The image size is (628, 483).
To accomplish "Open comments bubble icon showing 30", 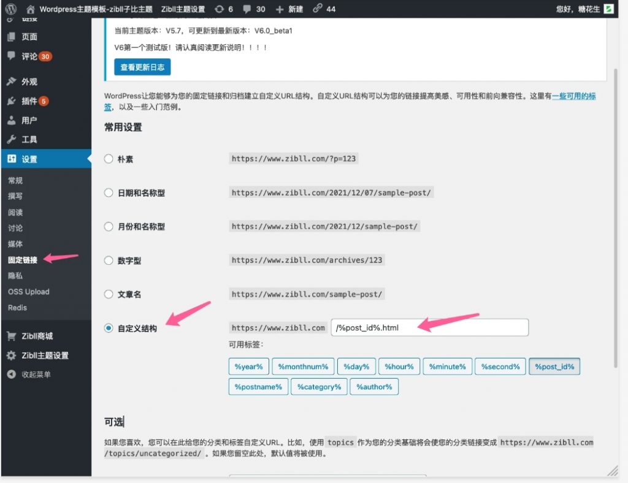I will (247, 9).
